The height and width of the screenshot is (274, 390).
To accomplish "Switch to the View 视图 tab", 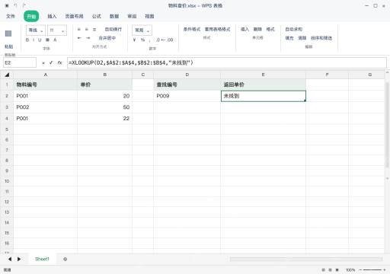I will pos(149,16).
